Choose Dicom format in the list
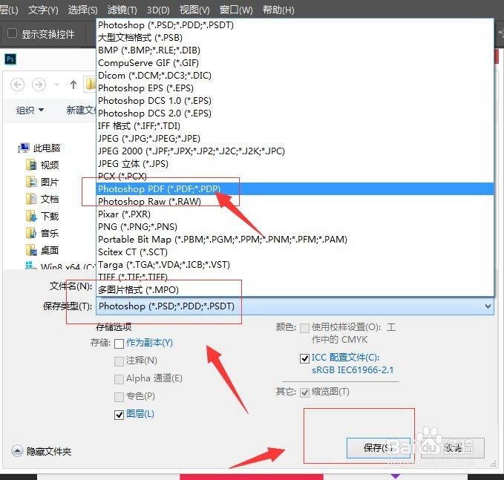The width and height of the screenshot is (504, 480). (295, 76)
